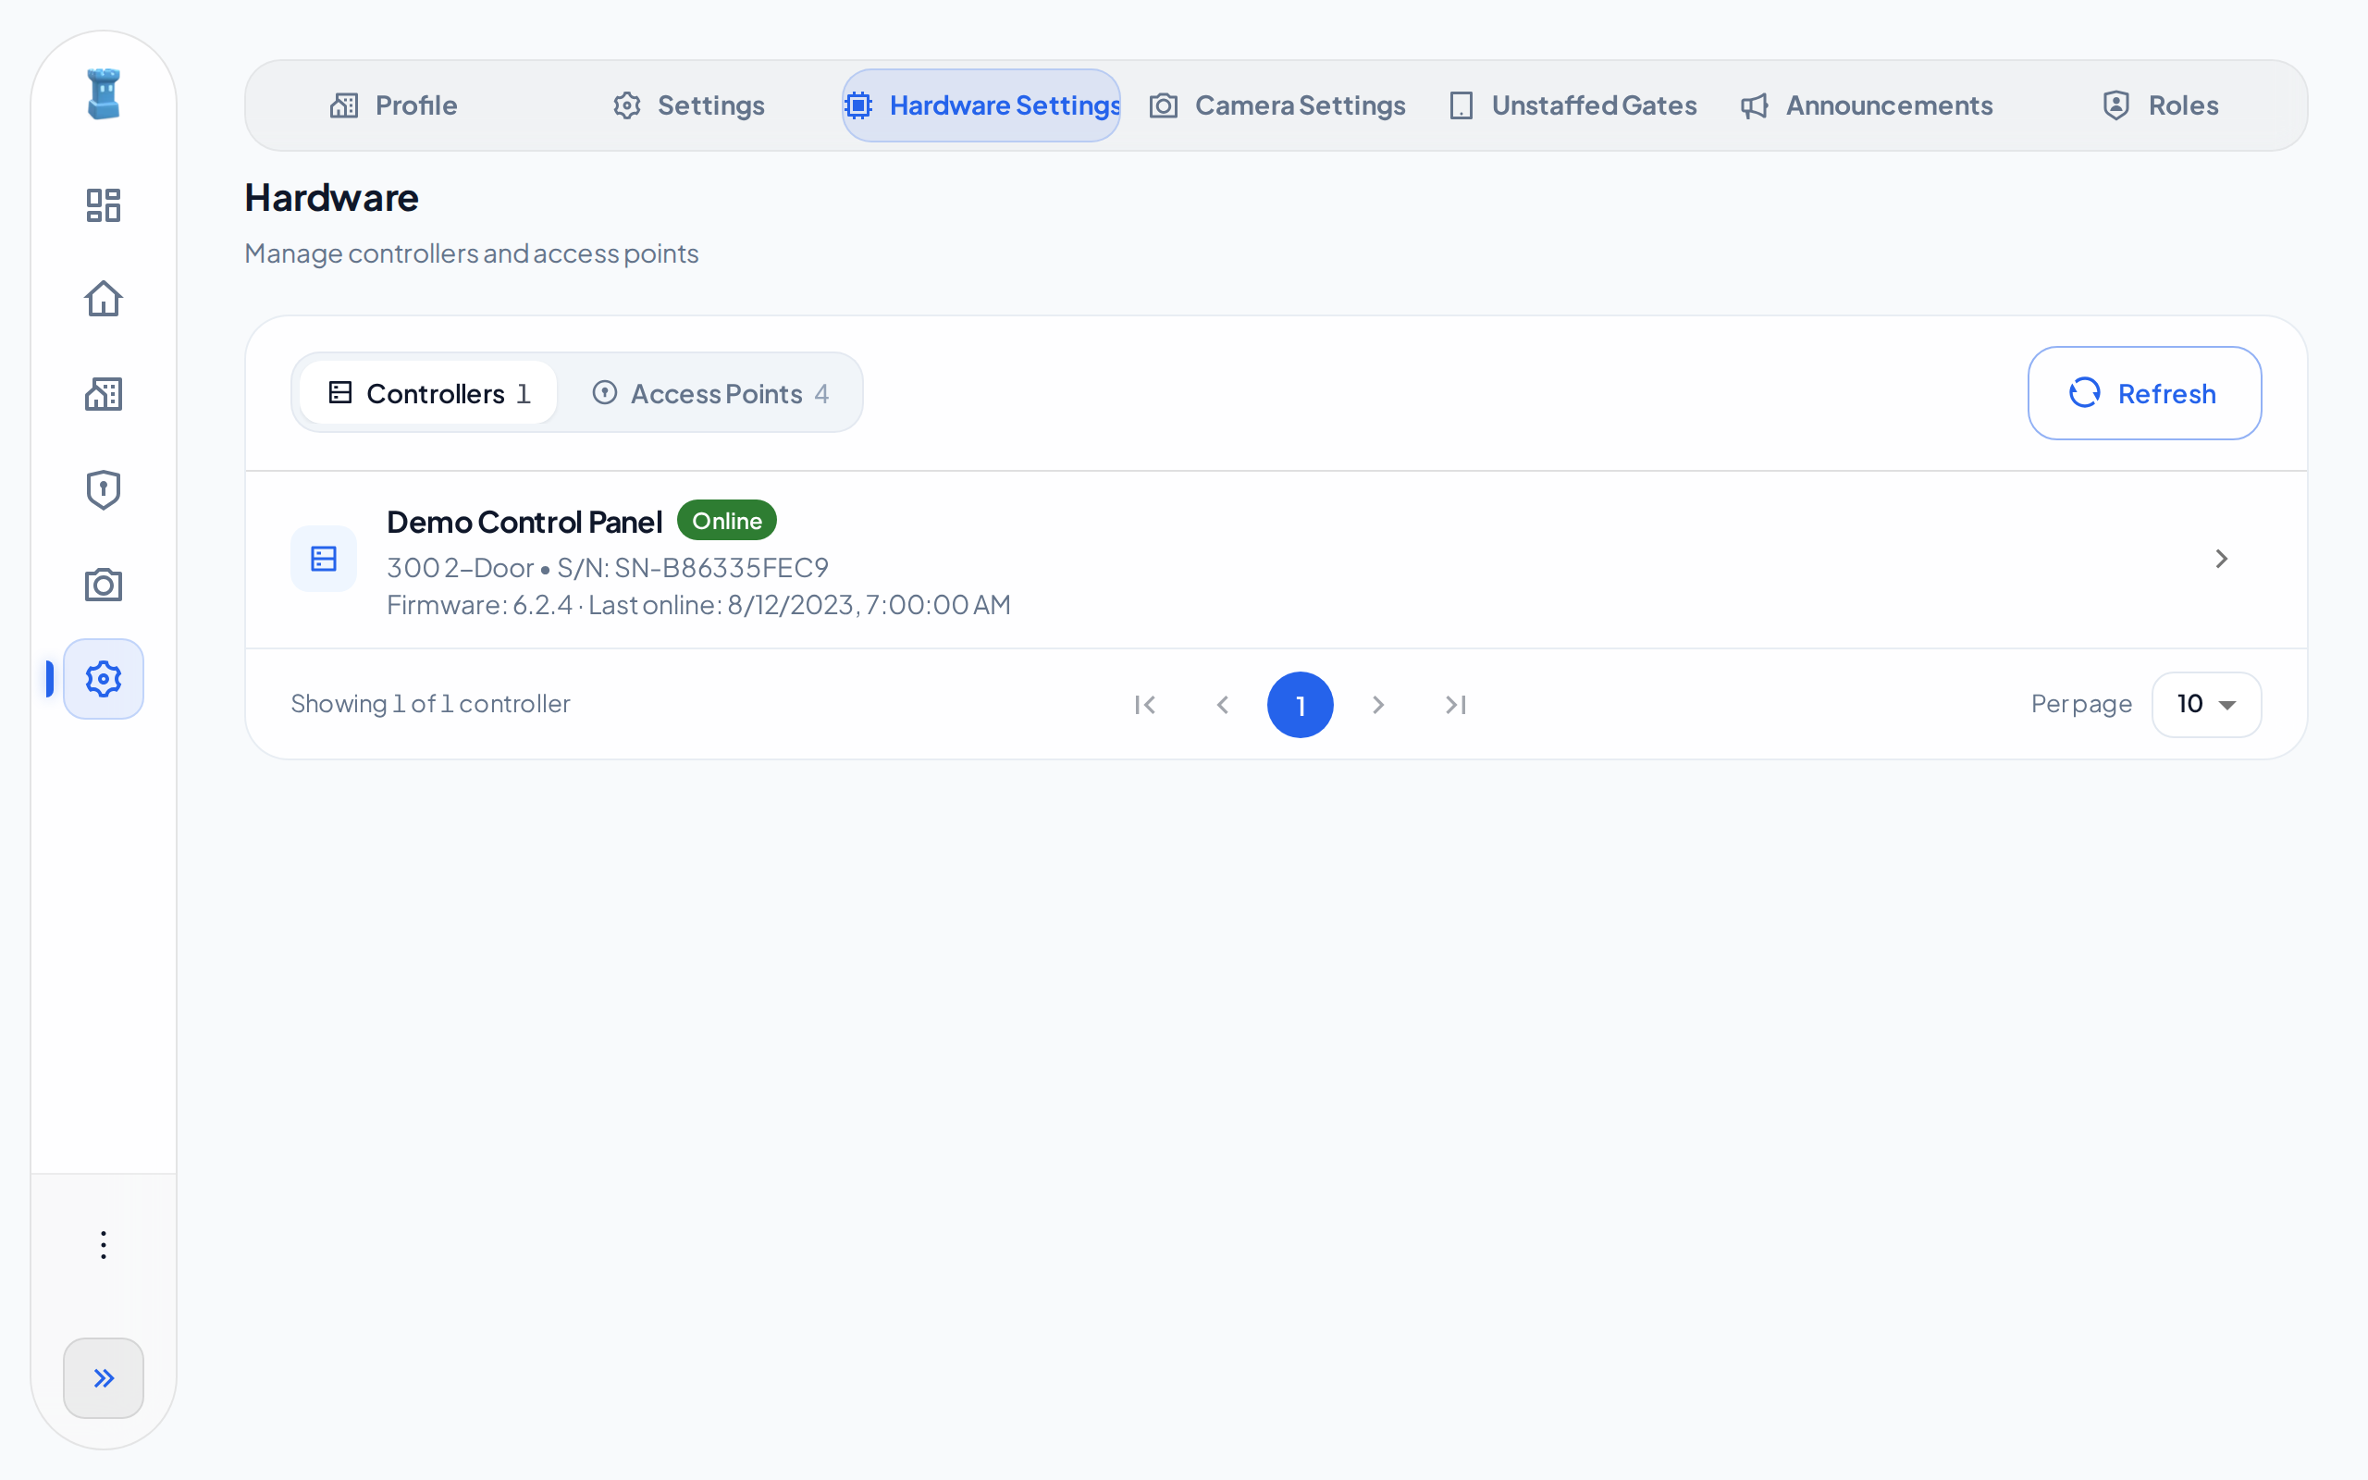2368x1480 pixels.
Task: Click the panel icon on Controllers tab
Action: pos(339,392)
